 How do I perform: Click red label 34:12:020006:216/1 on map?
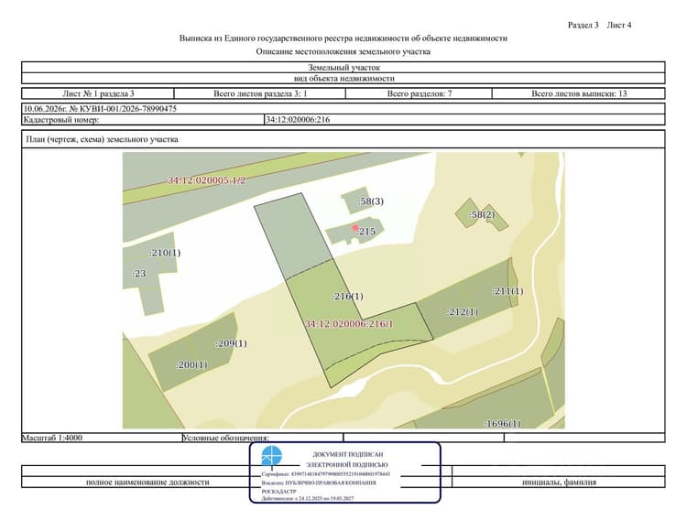coord(349,324)
